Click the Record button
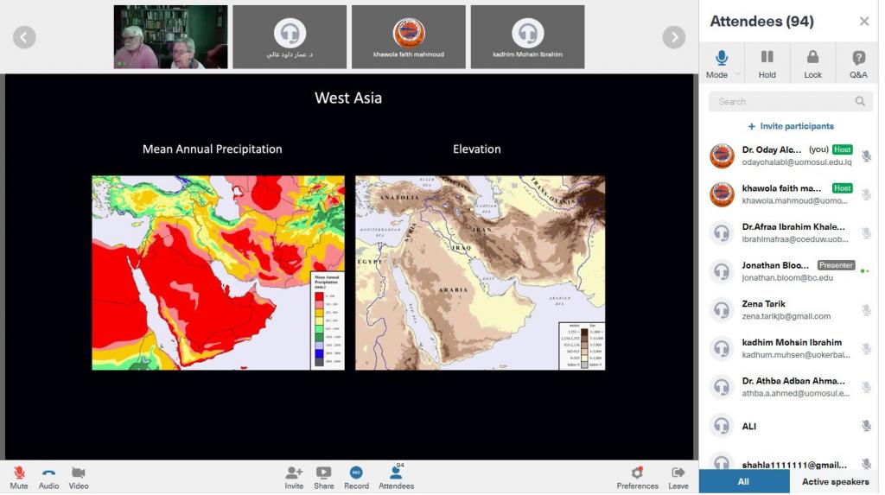The width and height of the screenshot is (885, 495). (x=356, y=473)
